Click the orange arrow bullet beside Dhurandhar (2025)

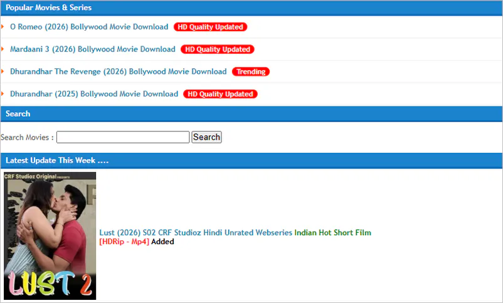tap(3, 93)
